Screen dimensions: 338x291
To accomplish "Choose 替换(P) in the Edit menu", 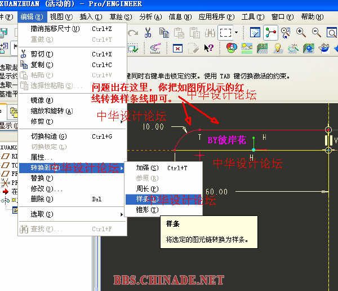I will (72, 178).
